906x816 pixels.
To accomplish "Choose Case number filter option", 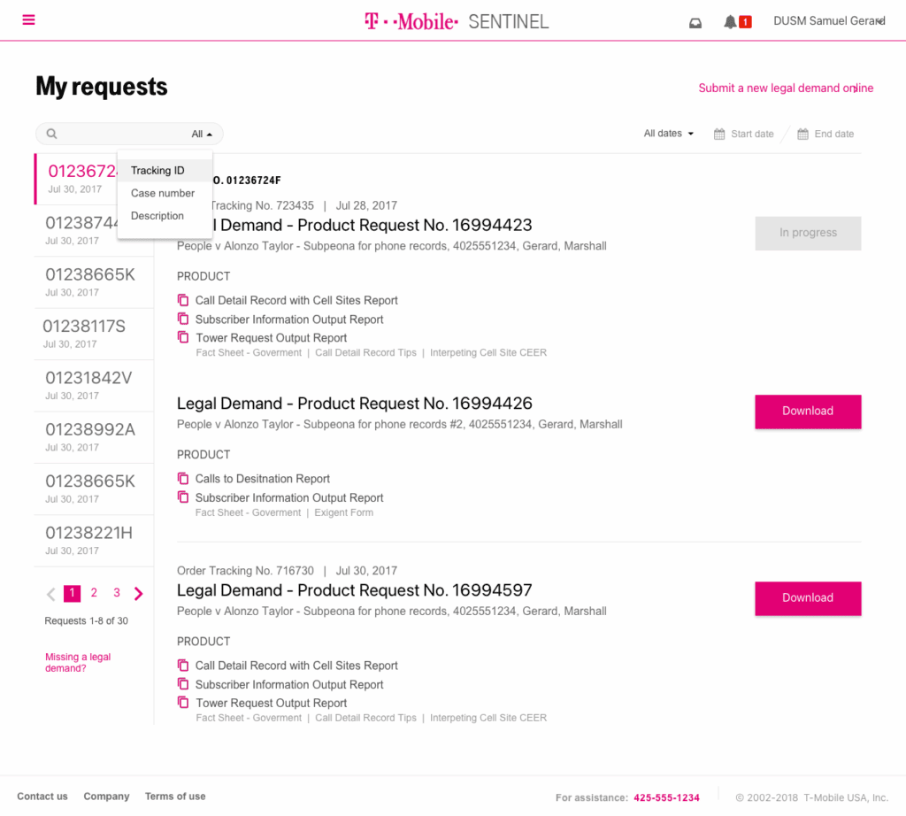I will [163, 193].
